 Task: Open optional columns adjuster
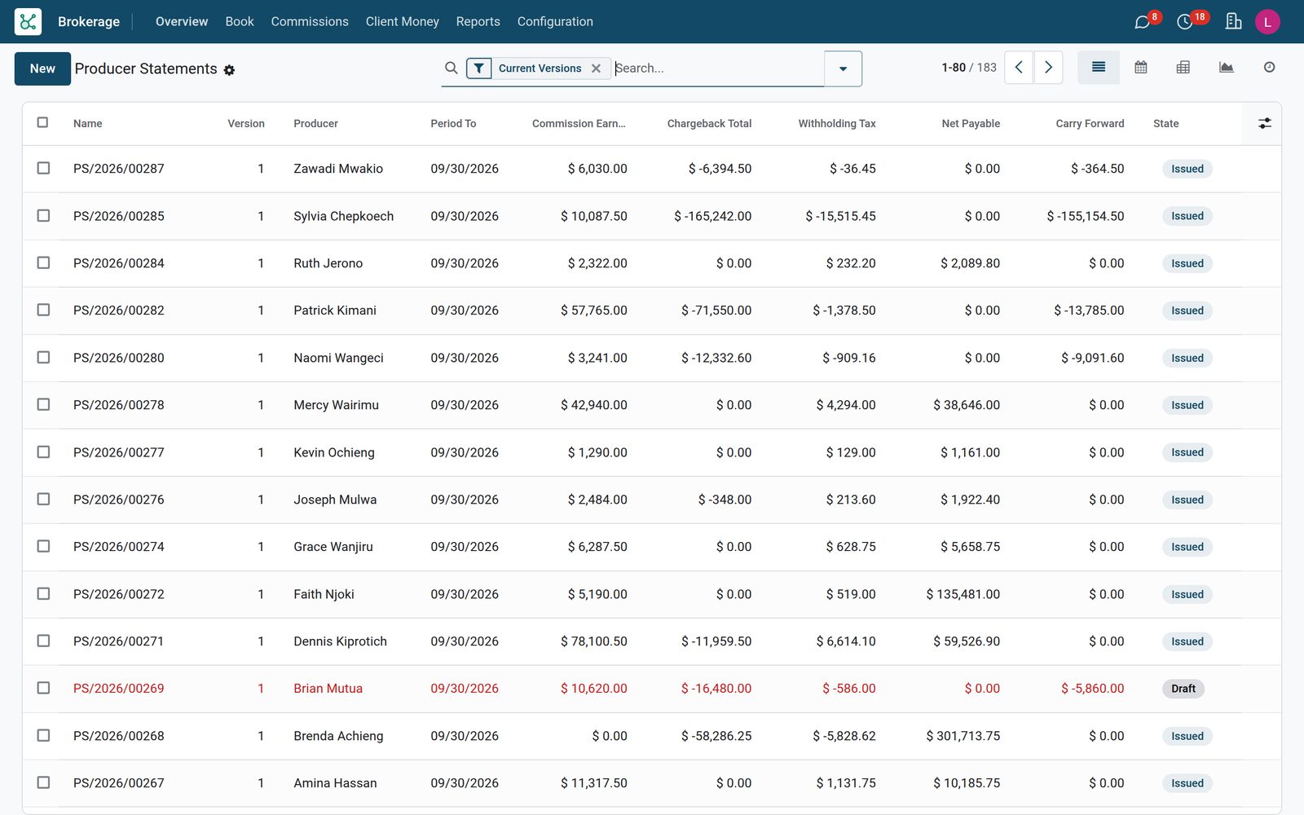(1264, 123)
